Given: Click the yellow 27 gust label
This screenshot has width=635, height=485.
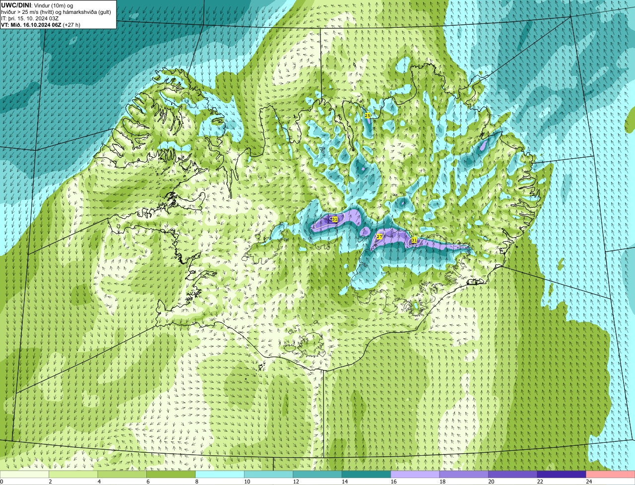Looking at the screenshot, I should 380,237.
